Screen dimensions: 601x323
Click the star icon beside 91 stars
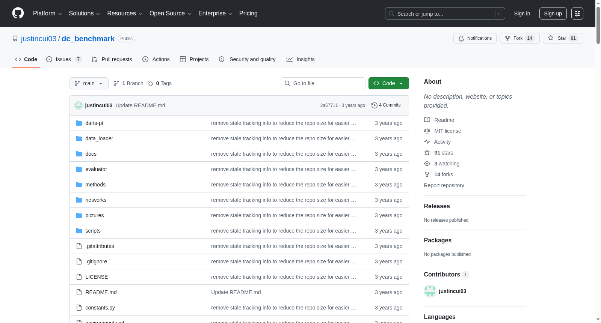pyautogui.click(x=427, y=153)
